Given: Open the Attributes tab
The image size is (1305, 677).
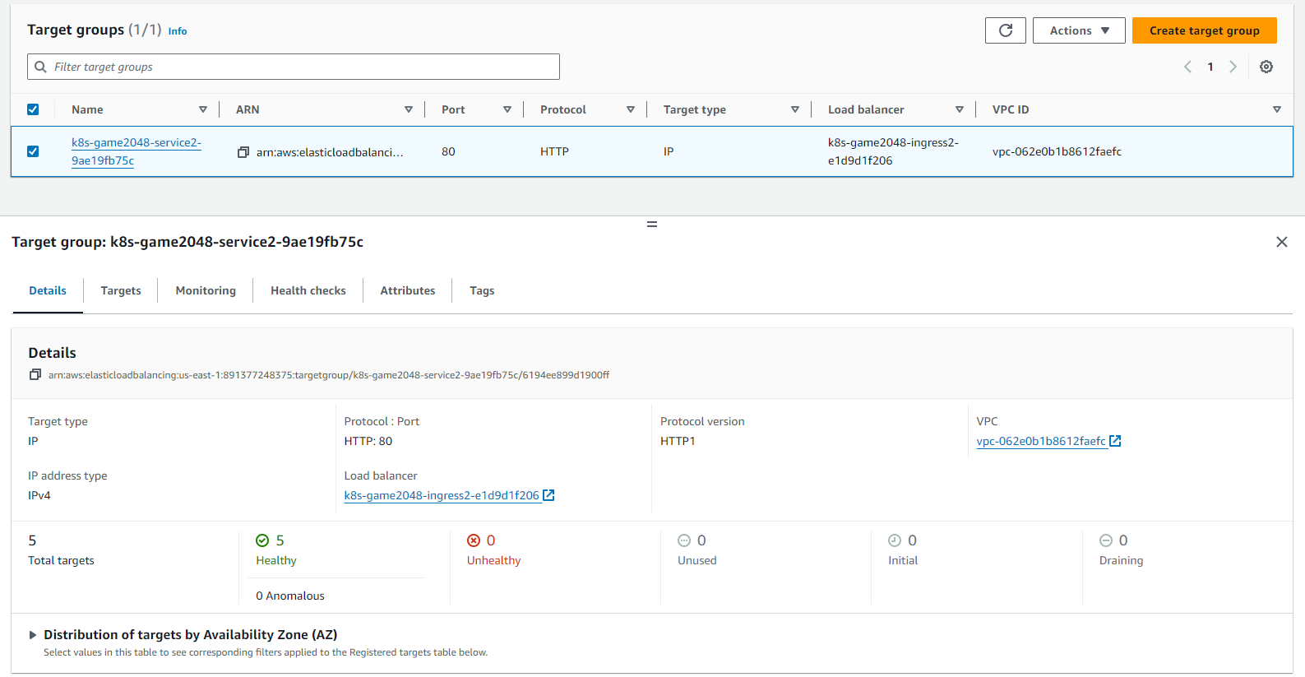Looking at the screenshot, I should click(x=408, y=290).
